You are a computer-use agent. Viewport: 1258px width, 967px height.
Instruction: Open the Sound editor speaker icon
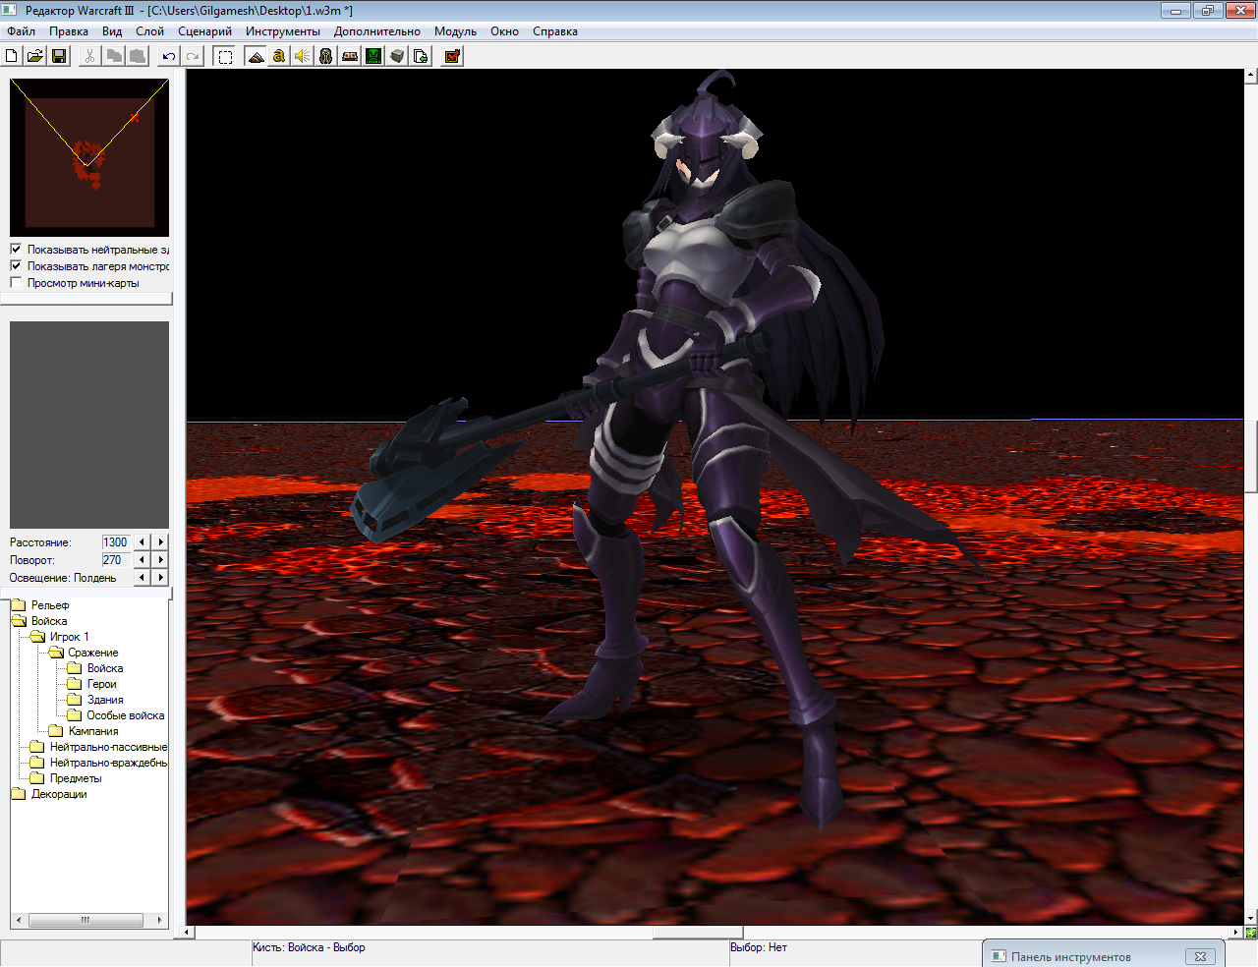[303, 56]
